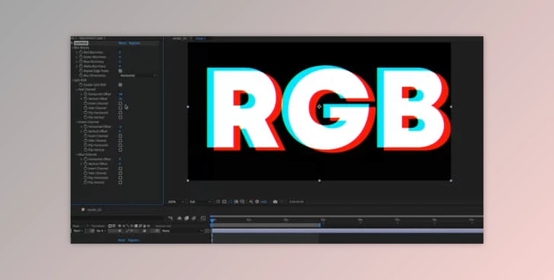Open viewer resolution Full dropdown
The height and width of the screenshot is (280, 554).
[200, 202]
